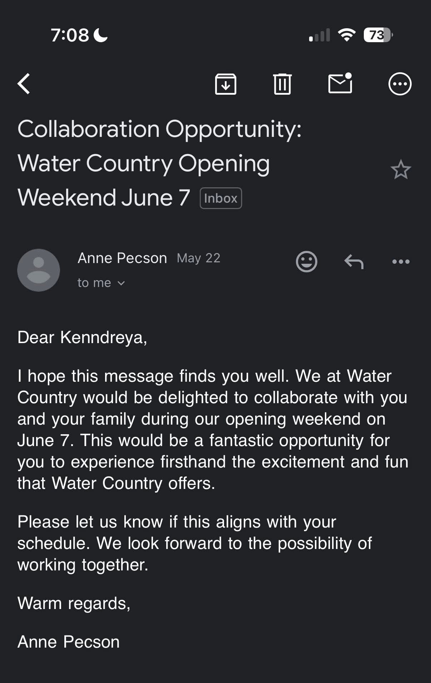The height and width of the screenshot is (683, 431).
Task: Tap the 'Dear Kenndreya' greeting line
Action: (82, 337)
